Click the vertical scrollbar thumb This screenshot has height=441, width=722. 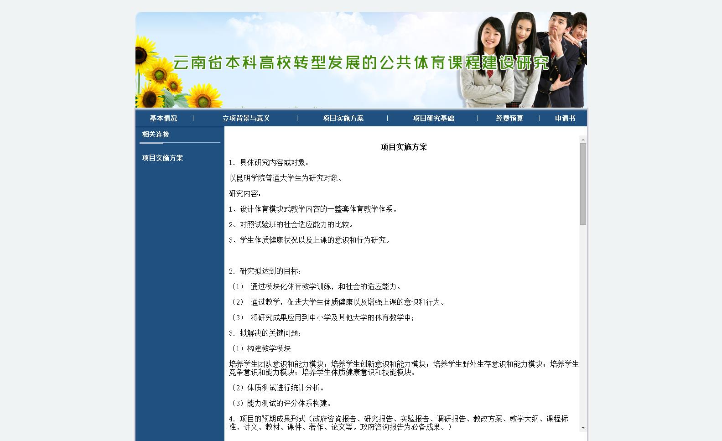pyautogui.click(x=583, y=183)
